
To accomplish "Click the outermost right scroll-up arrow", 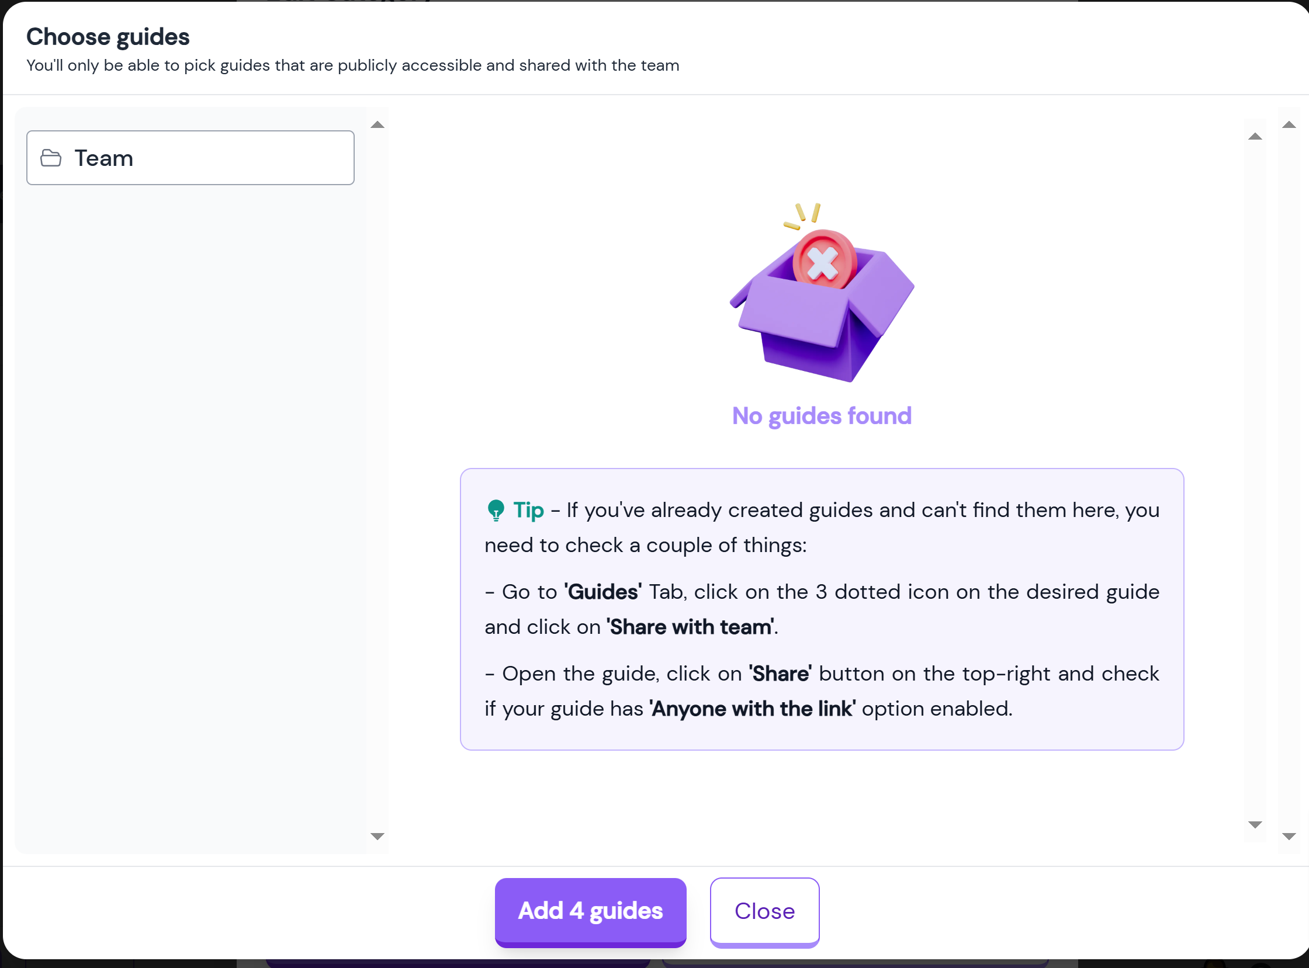I will [1289, 125].
